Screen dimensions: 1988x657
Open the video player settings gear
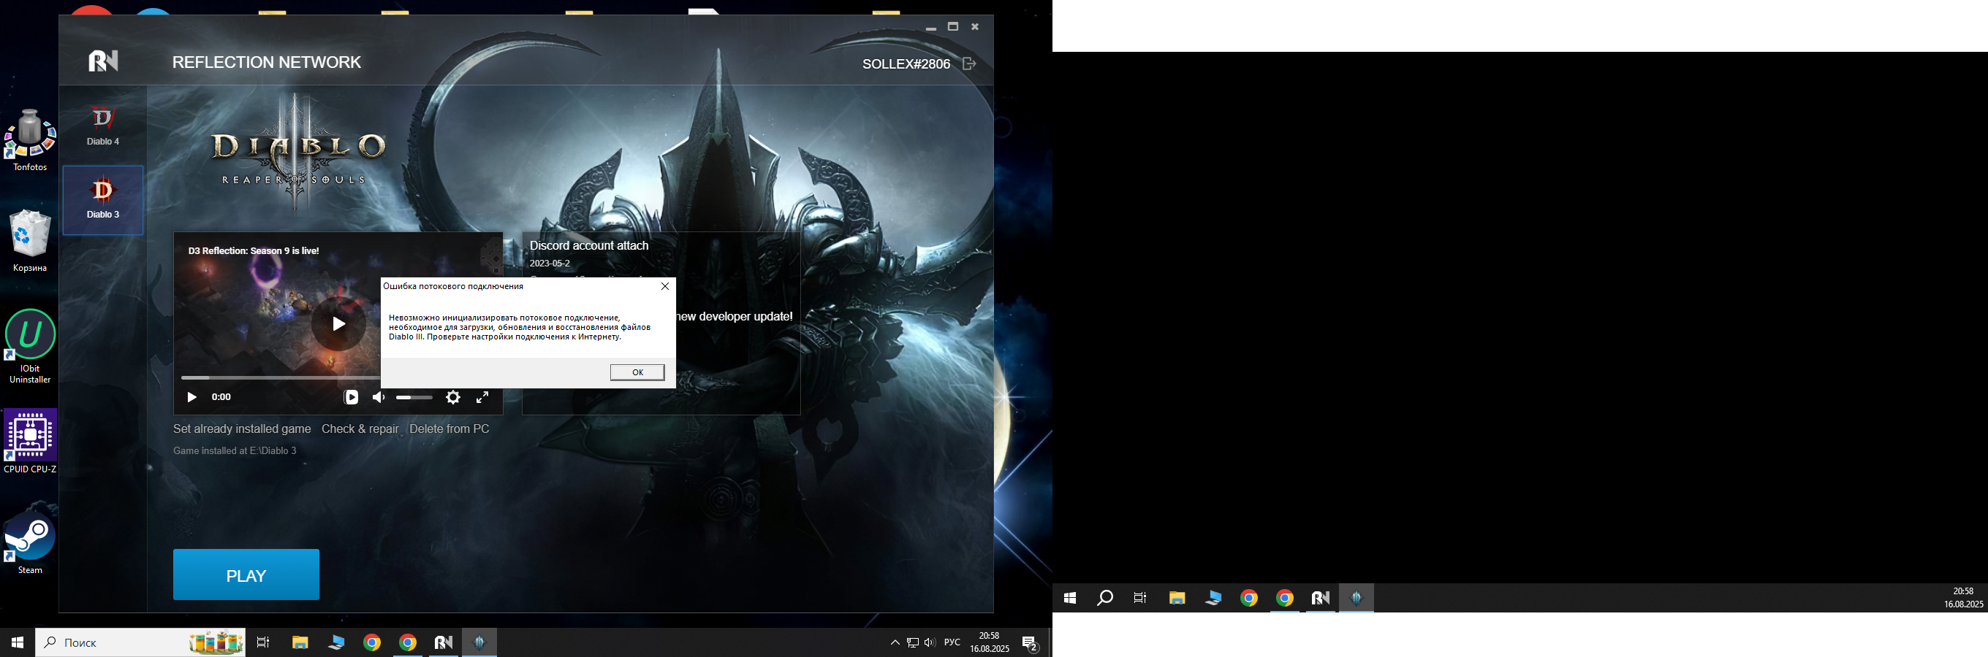[453, 397]
